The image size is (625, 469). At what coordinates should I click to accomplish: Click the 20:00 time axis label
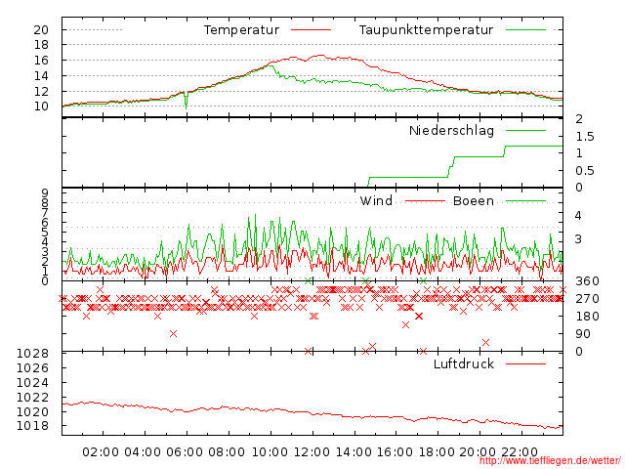pyautogui.click(x=478, y=452)
